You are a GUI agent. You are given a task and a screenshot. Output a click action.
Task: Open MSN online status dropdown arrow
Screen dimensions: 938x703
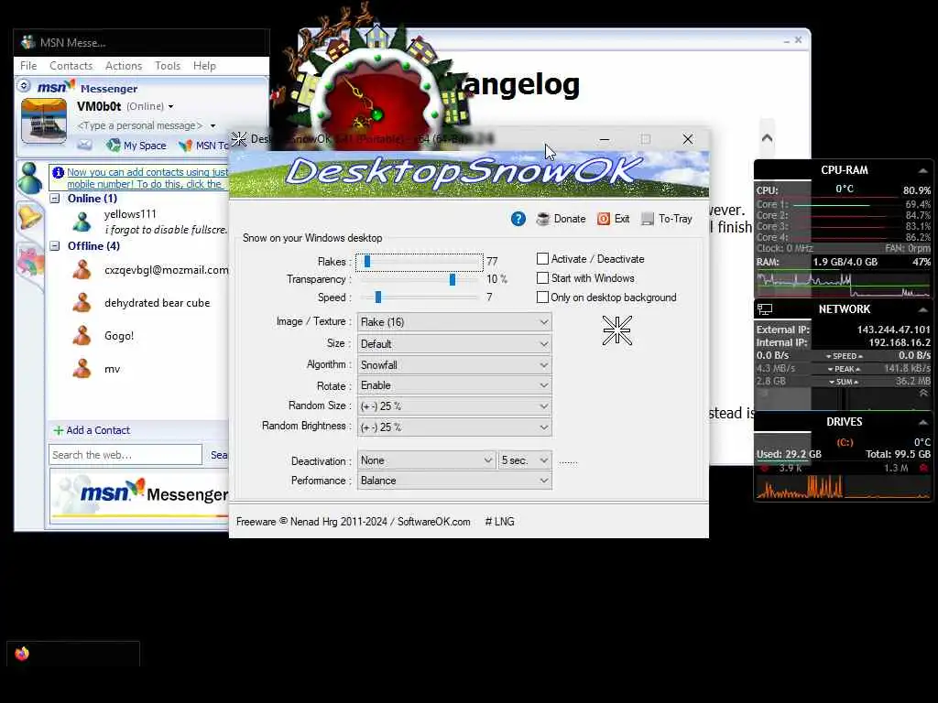click(170, 107)
